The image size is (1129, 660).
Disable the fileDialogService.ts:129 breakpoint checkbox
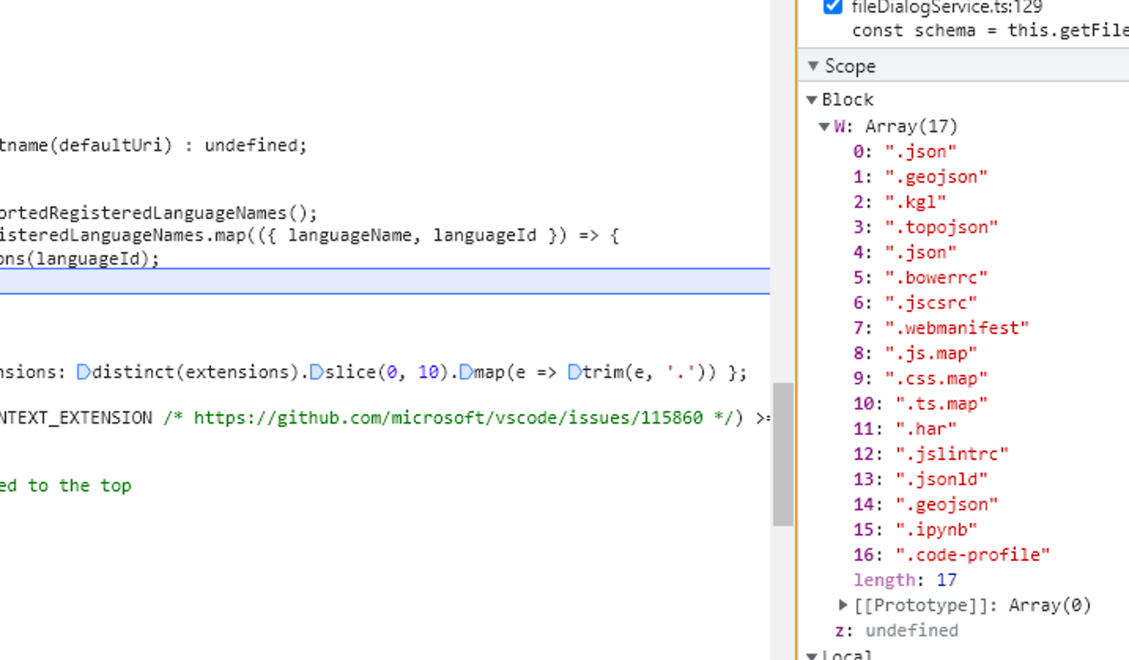pyautogui.click(x=834, y=8)
